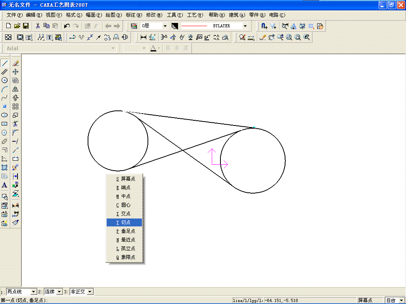Viewport: 406px width, 304px height.
Task: Open the 标注 menu
Action: pyautogui.click(x=134, y=15)
